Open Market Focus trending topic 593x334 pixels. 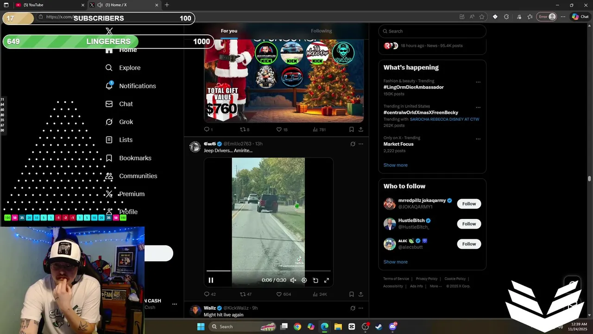(x=398, y=144)
